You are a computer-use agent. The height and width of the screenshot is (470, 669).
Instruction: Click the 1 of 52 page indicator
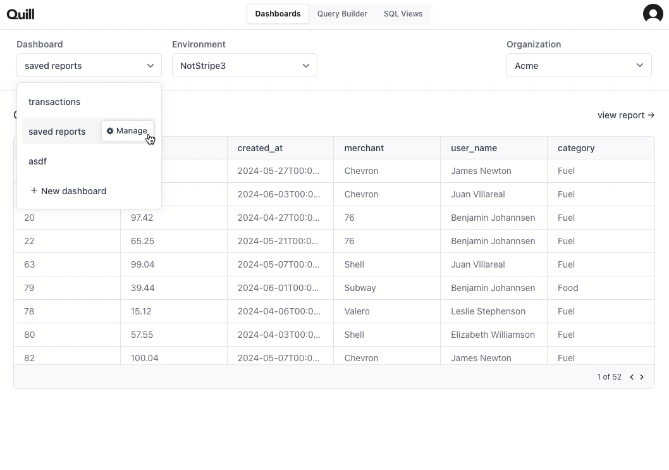point(610,377)
